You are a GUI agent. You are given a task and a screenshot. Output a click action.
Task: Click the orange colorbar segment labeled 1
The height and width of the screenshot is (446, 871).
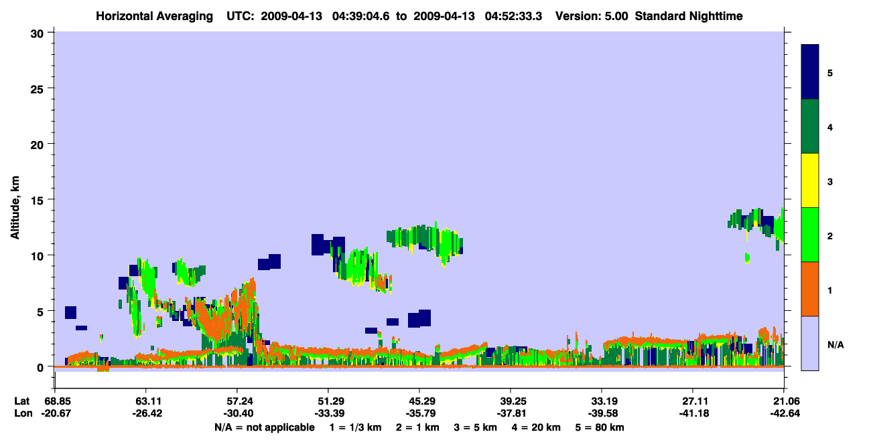(810, 289)
